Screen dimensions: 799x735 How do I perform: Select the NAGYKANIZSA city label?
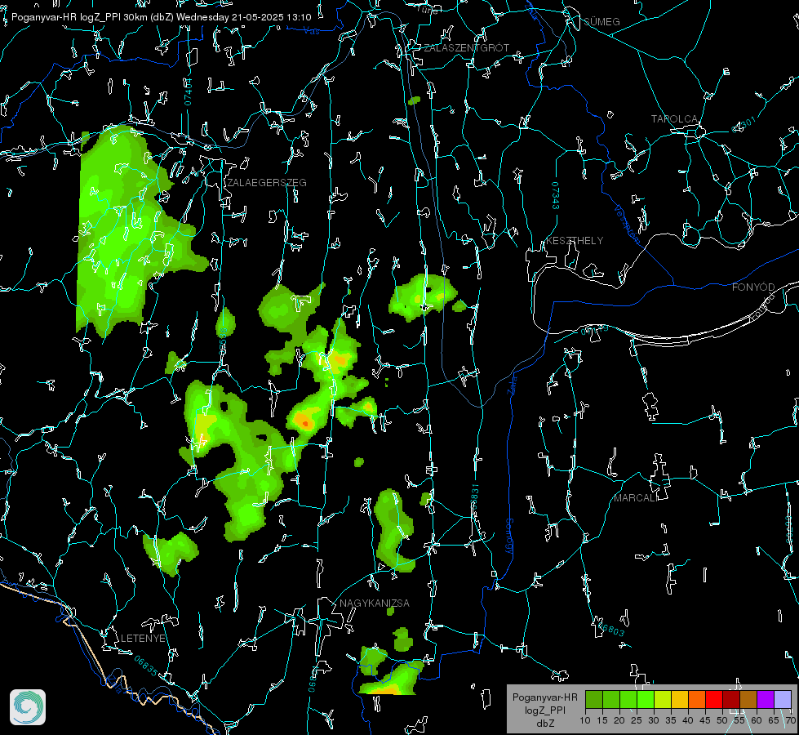tap(375, 603)
